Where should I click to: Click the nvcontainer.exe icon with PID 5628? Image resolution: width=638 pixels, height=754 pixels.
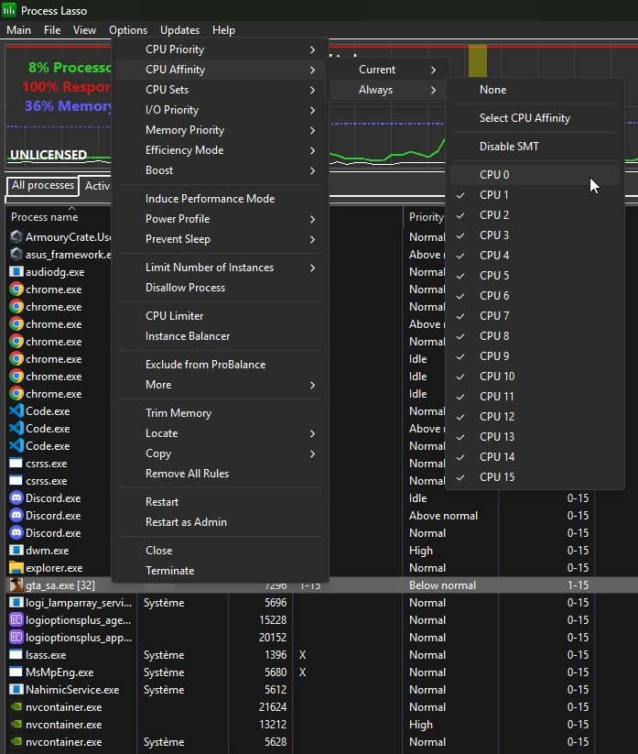pyautogui.click(x=16, y=741)
